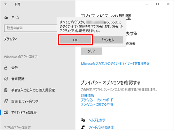This screenshot has height=130, width=174.
Task: Select the アクティビティの履歴 icon
Action: (6, 112)
